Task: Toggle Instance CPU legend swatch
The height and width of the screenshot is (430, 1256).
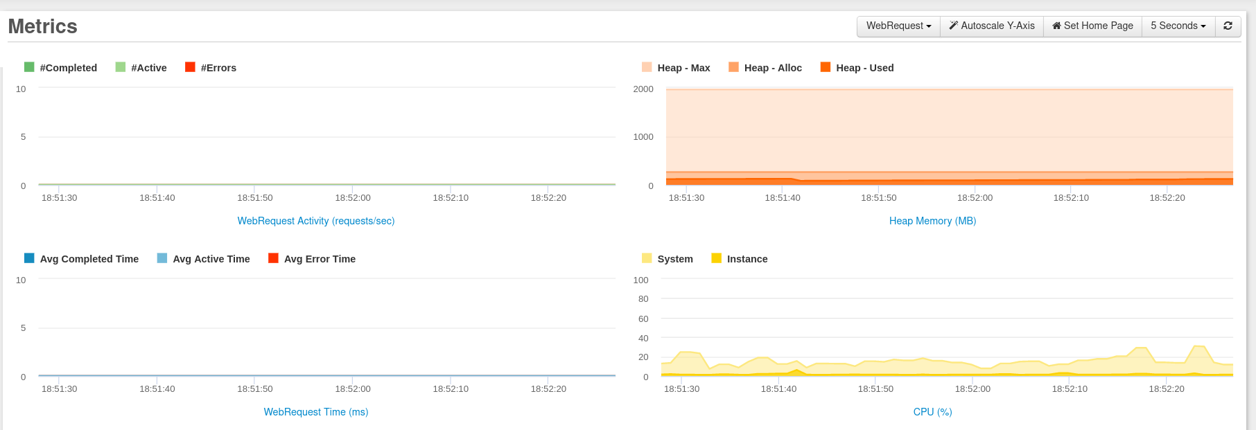Action: coord(717,258)
